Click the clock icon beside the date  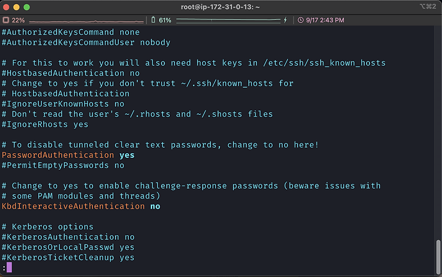(301, 20)
